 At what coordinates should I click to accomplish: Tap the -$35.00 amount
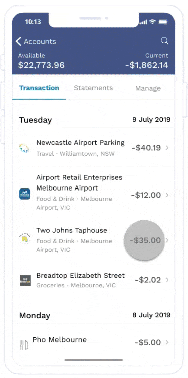click(x=145, y=240)
